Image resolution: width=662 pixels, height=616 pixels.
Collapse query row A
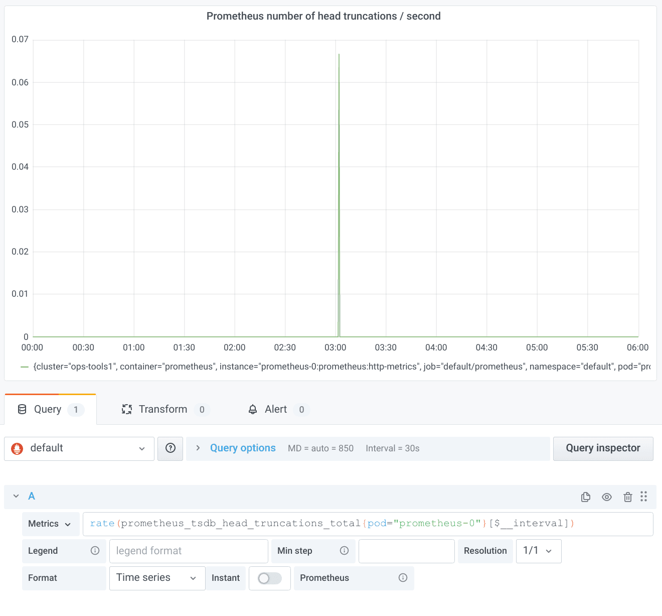point(16,496)
